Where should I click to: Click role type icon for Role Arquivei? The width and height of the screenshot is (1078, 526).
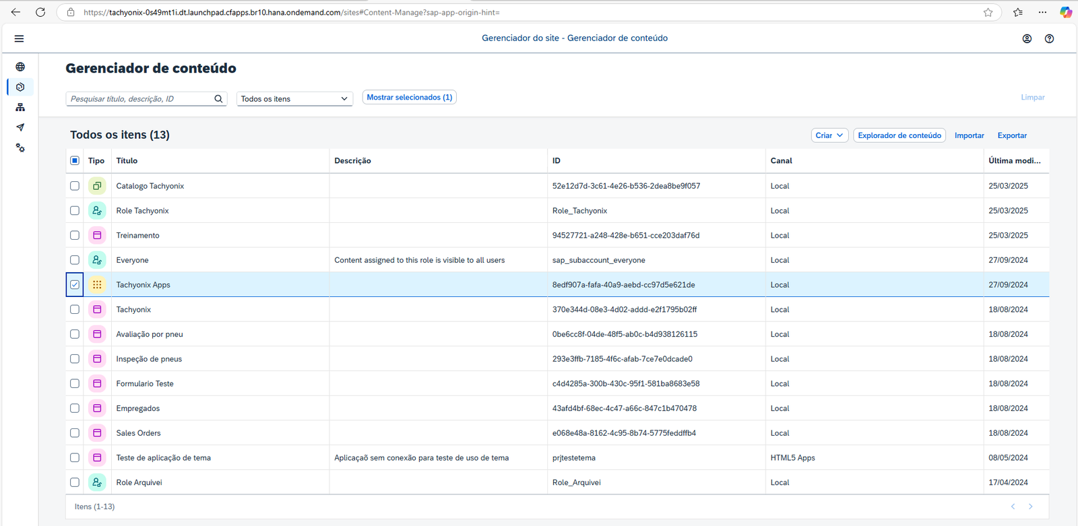(97, 482)
